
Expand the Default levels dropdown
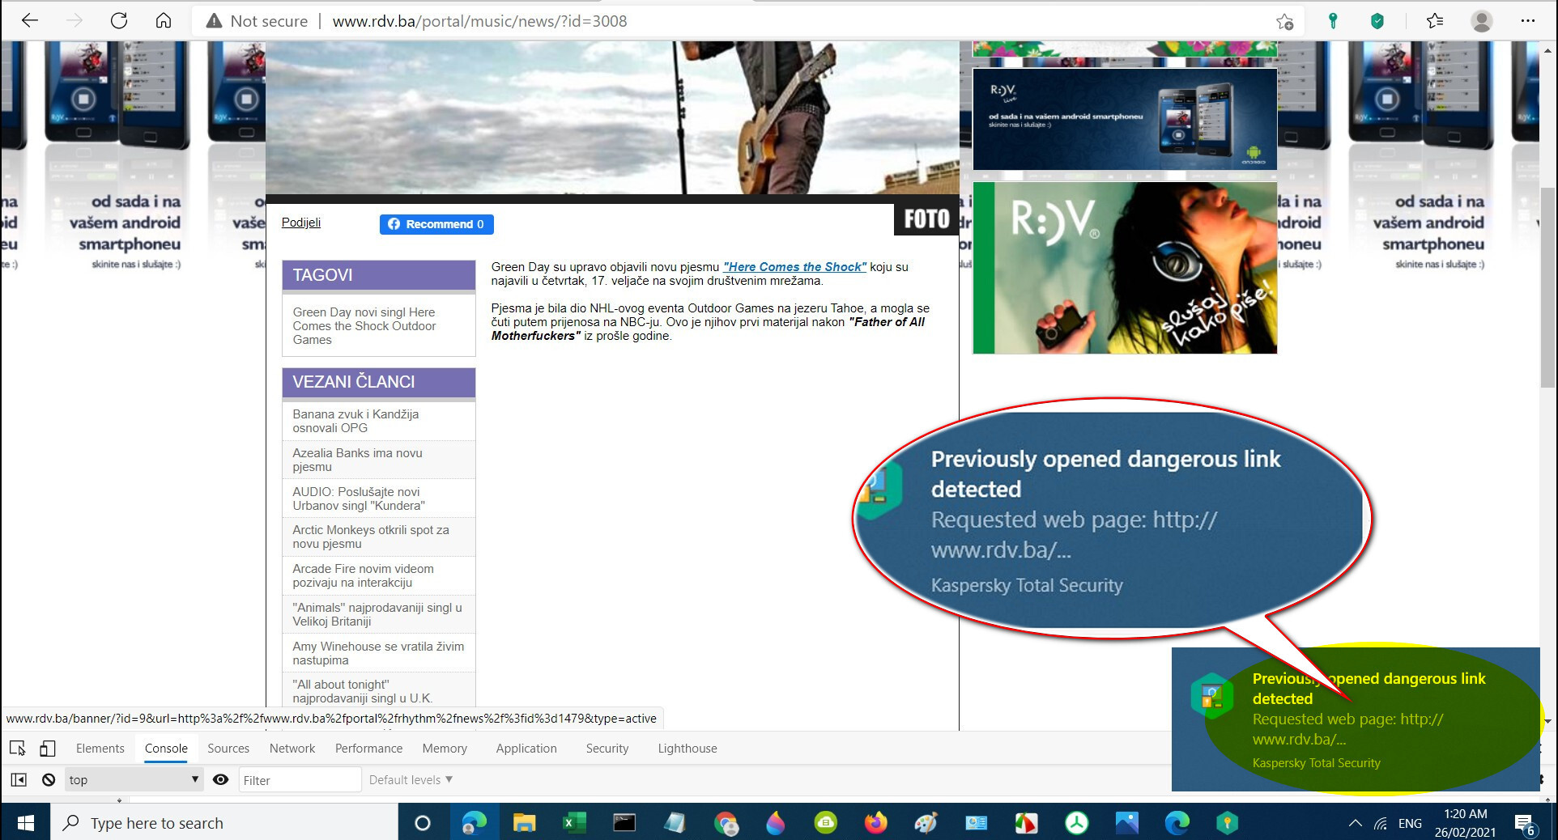click(x=411, y=780)
